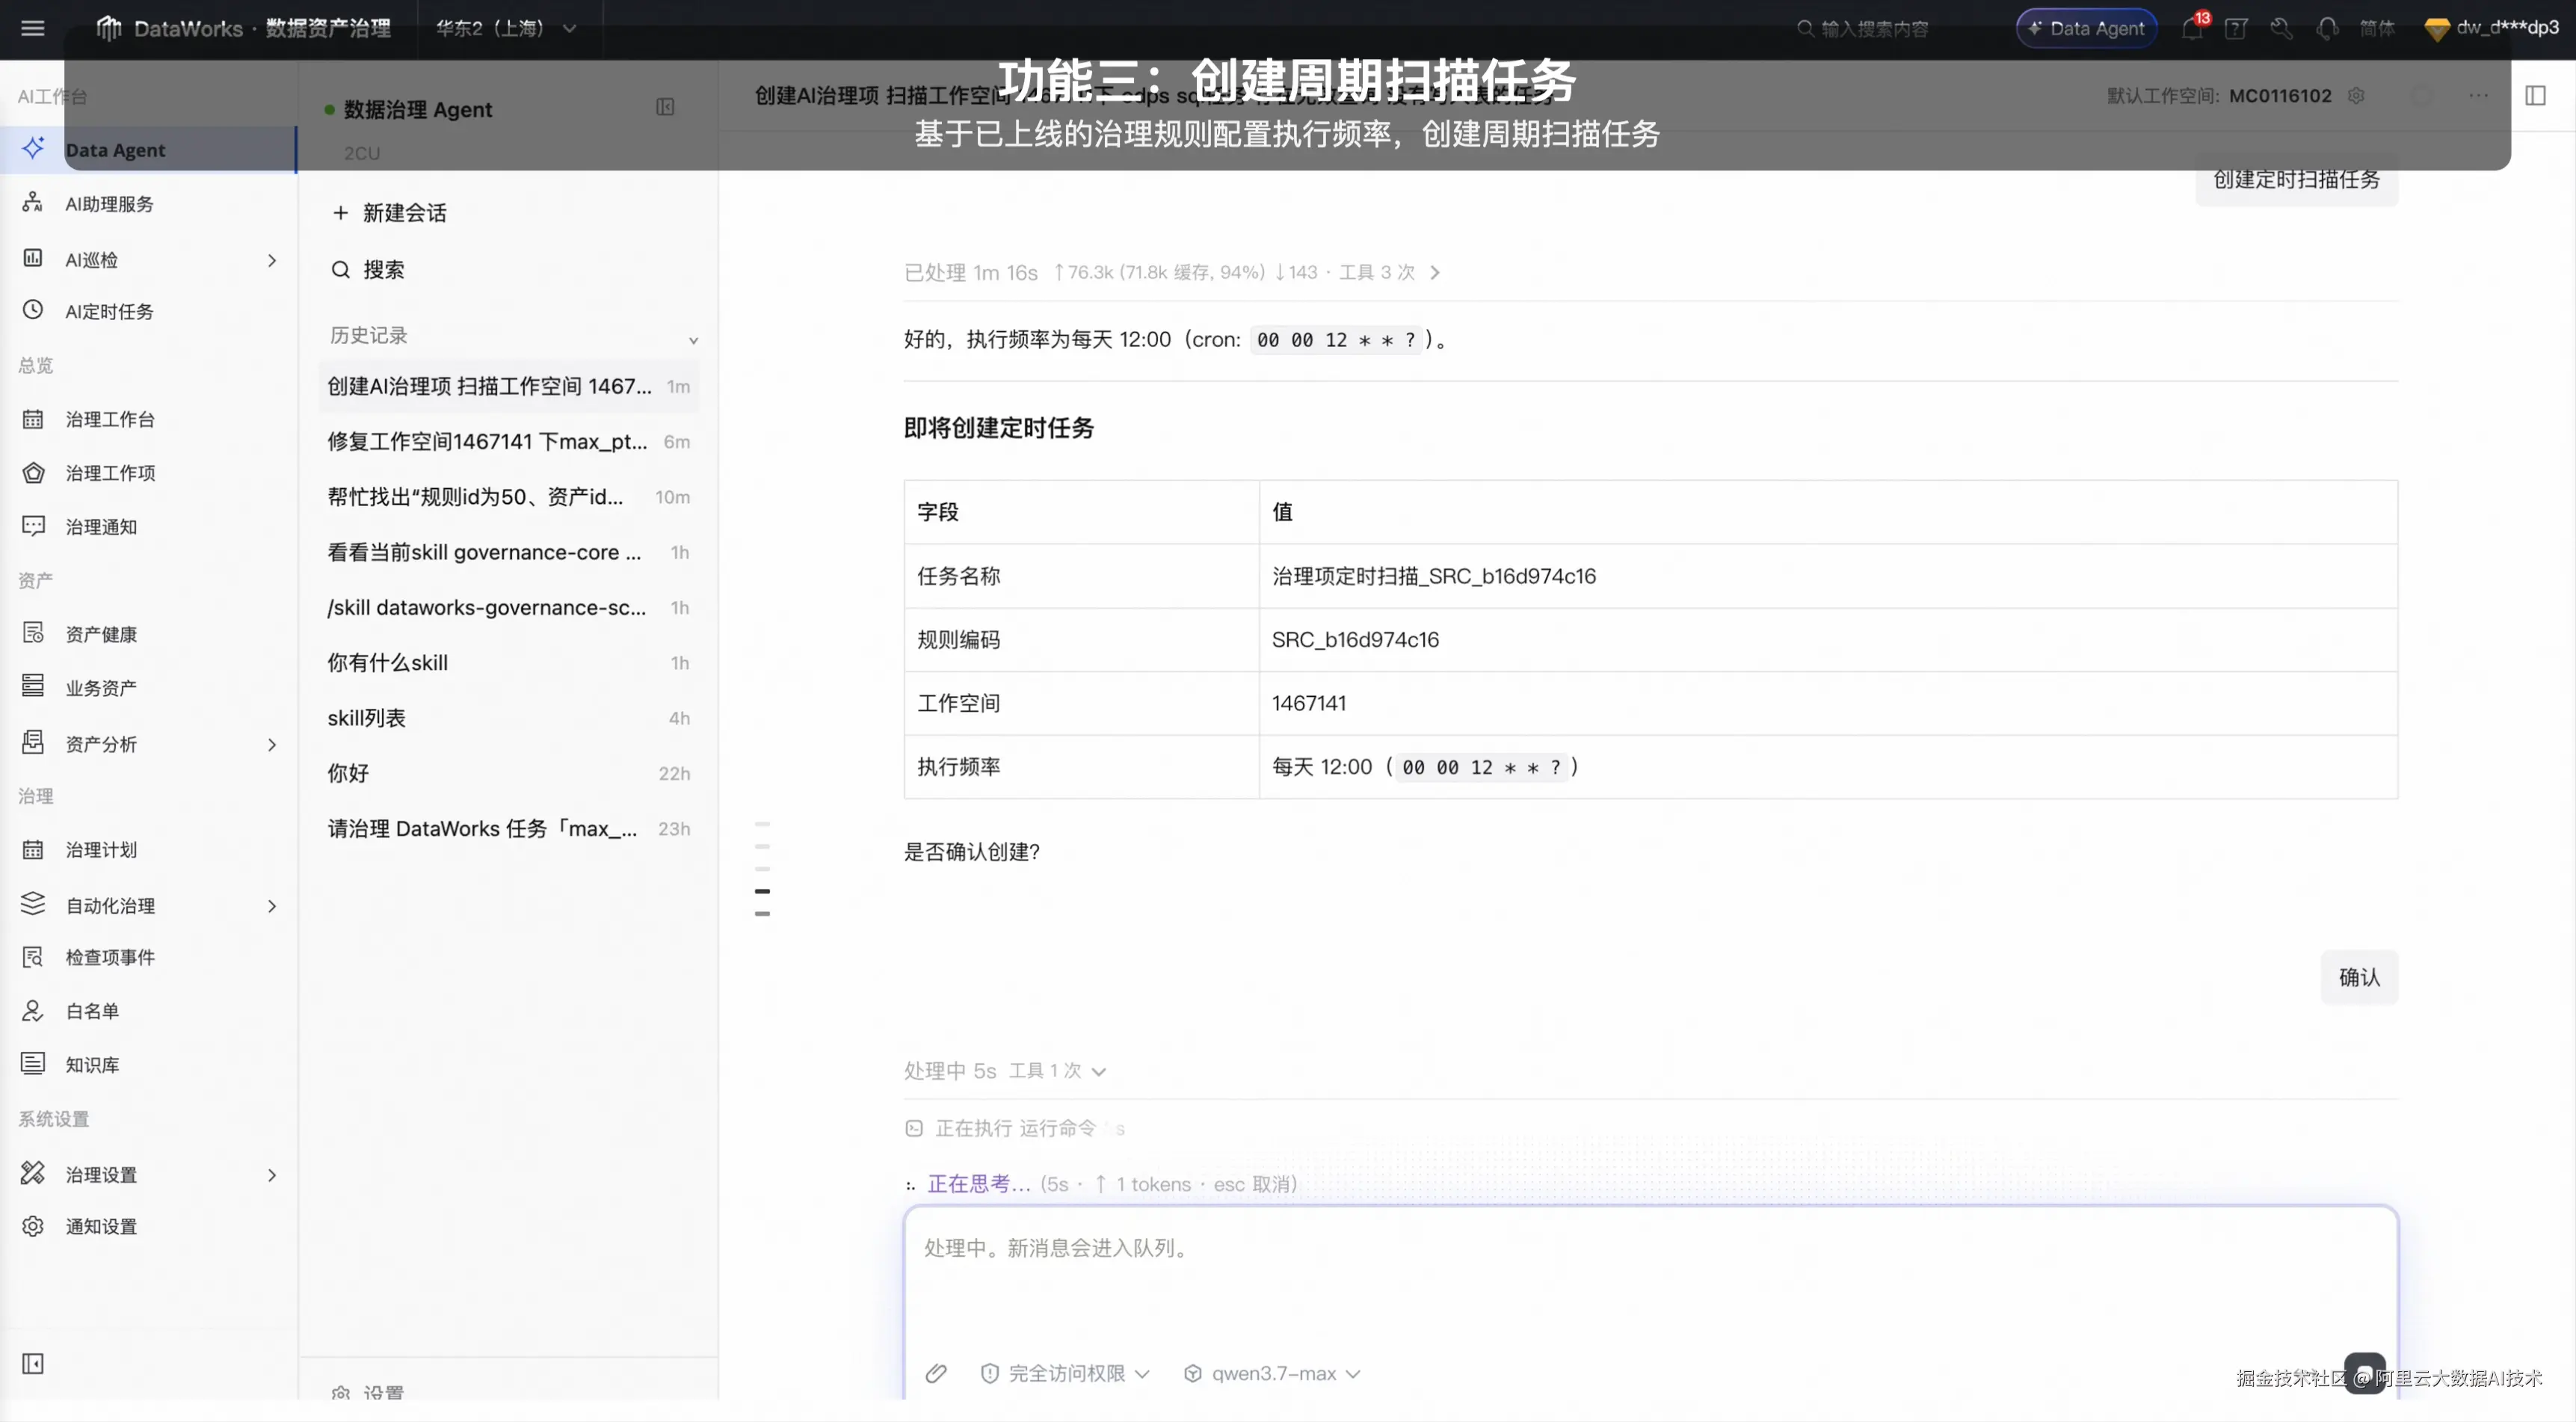Click the headset support icon in header
The height and width of the screenshot is (1422, 2576).
pos(2327,28)
